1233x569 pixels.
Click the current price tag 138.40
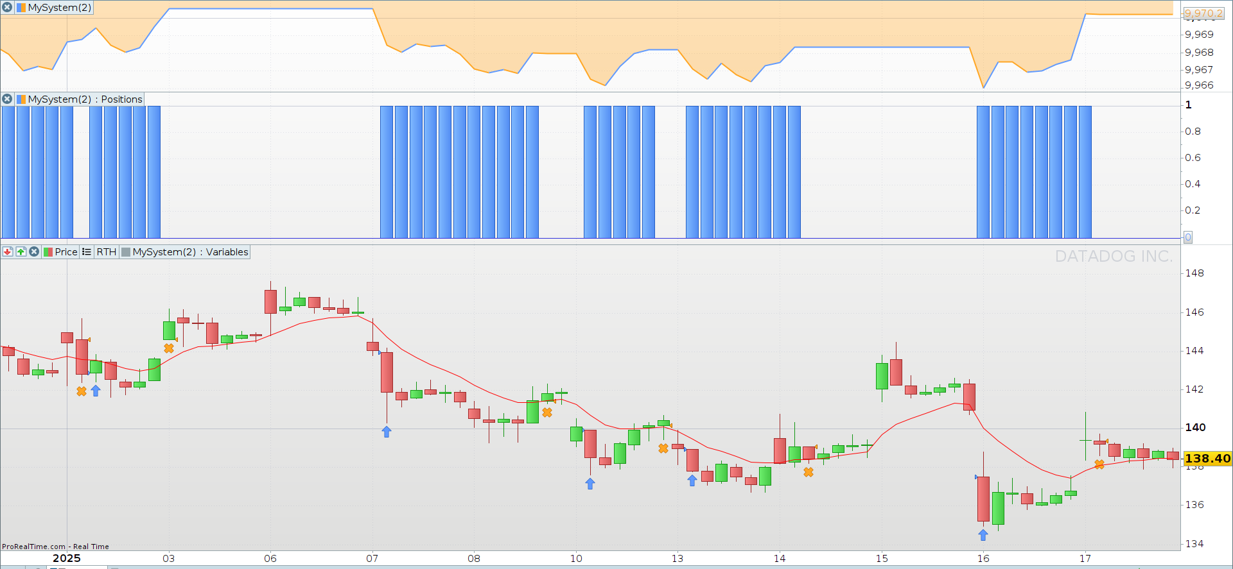tap(1207, 458)
